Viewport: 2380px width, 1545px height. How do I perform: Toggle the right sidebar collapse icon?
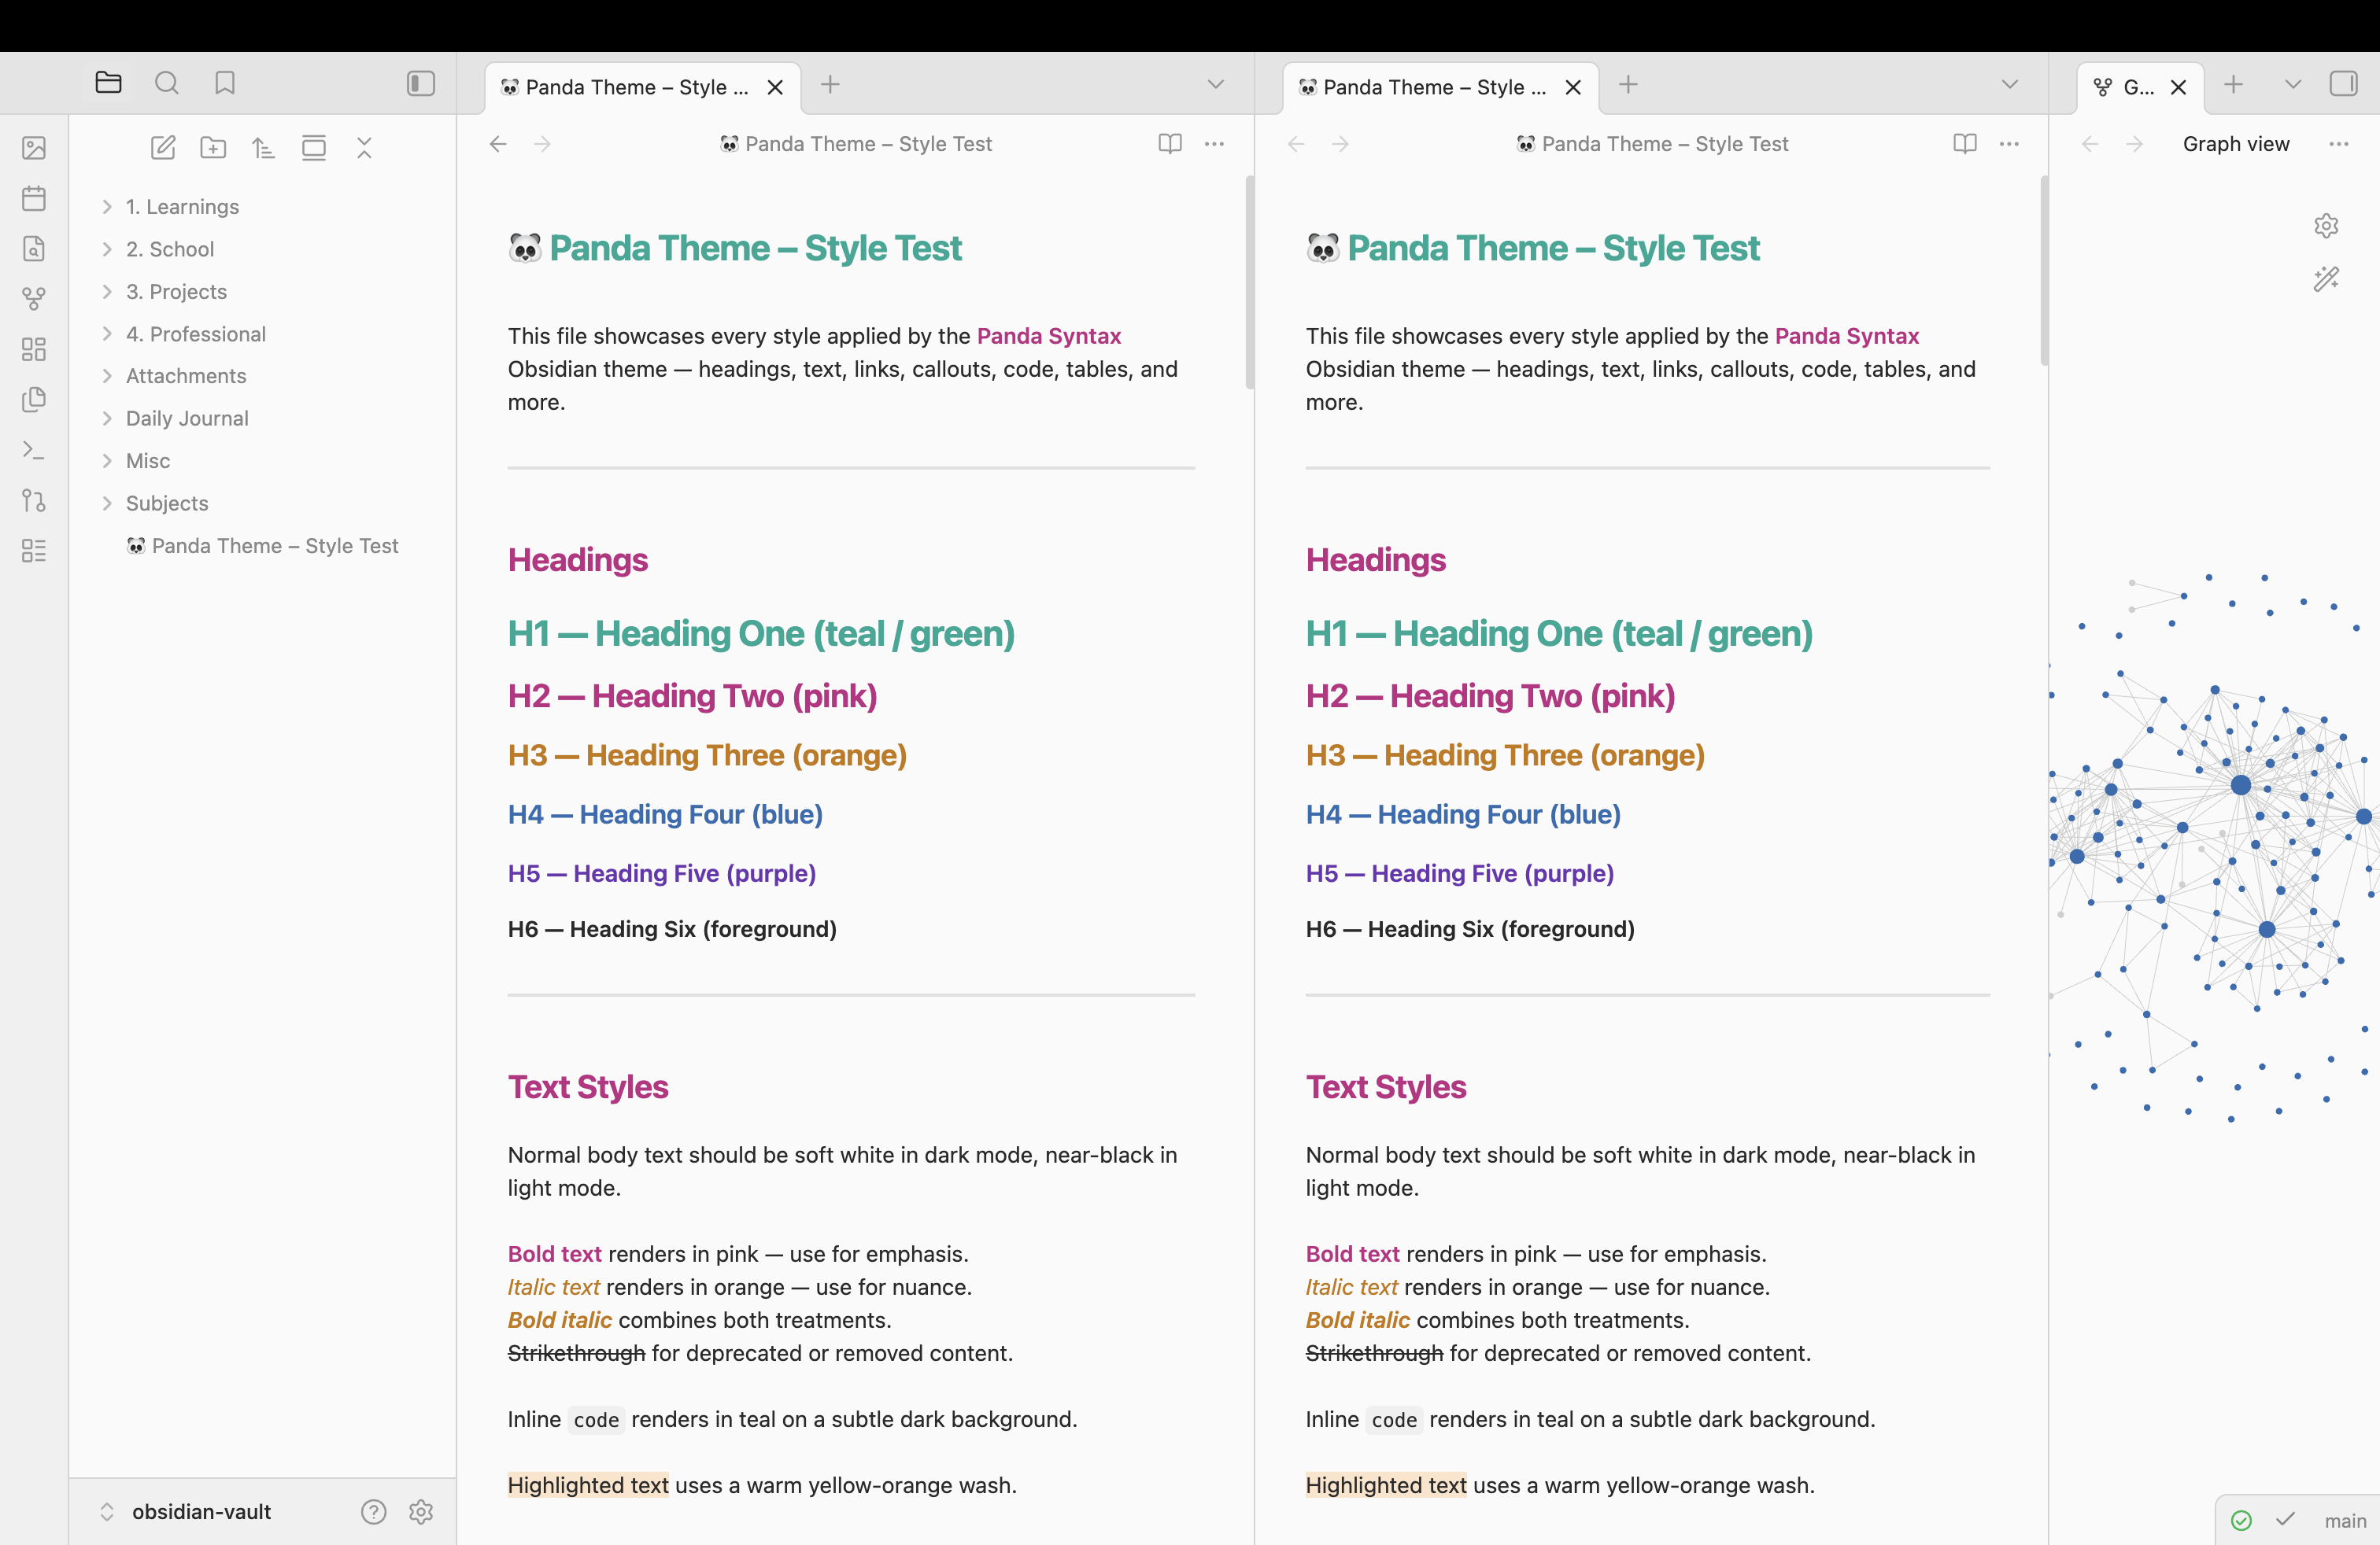coord(2343,83)
